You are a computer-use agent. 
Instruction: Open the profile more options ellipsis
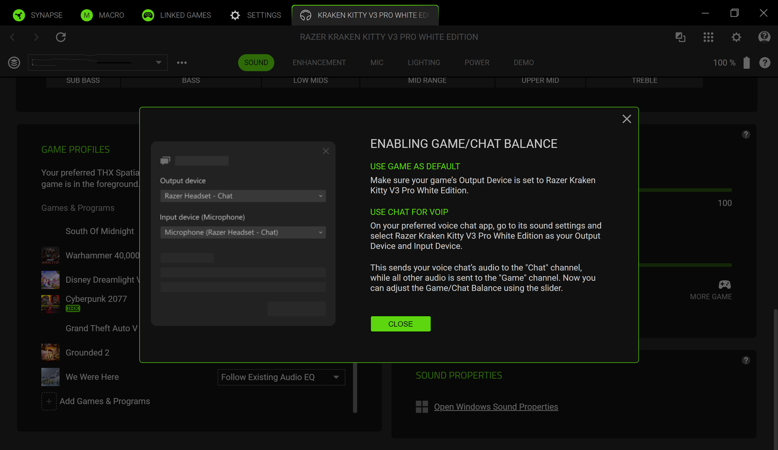(x=182, y=62)
